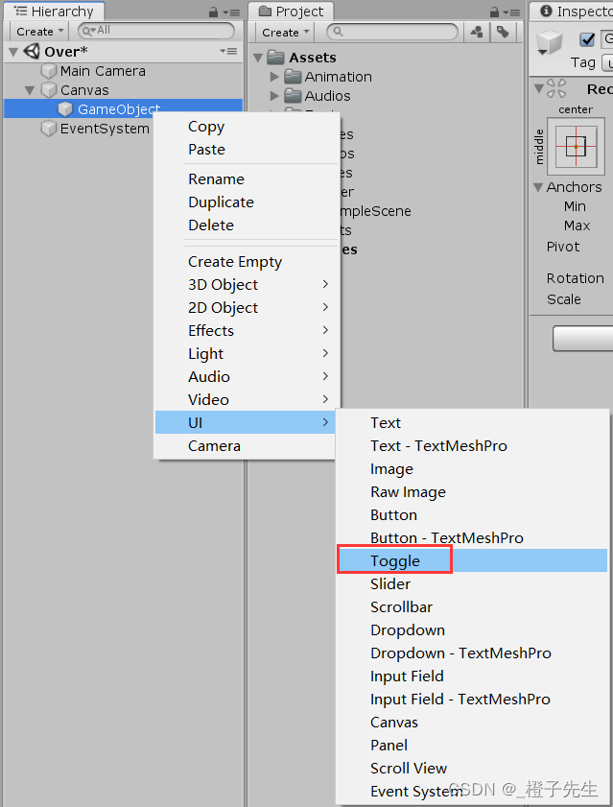This screenshot has width=613, height=807.
Task: Open the Audio submenu
Action: [x=245, y=377]
